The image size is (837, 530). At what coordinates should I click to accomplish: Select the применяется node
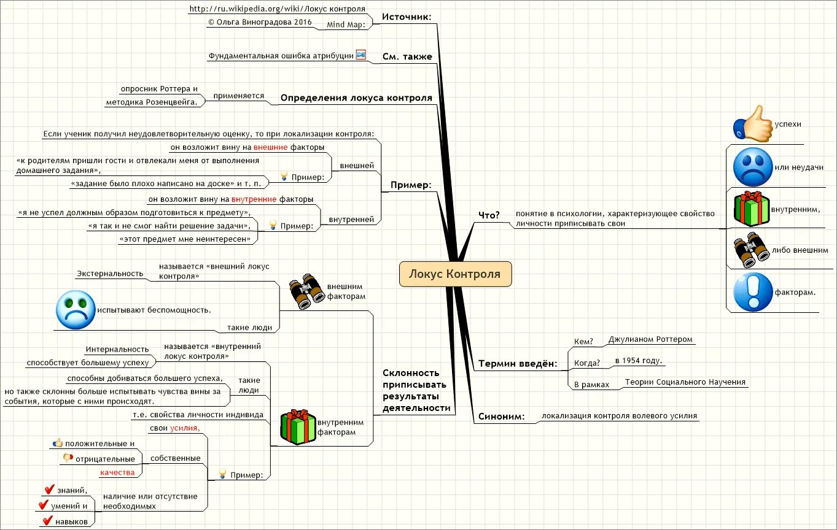tap(238, 96)
